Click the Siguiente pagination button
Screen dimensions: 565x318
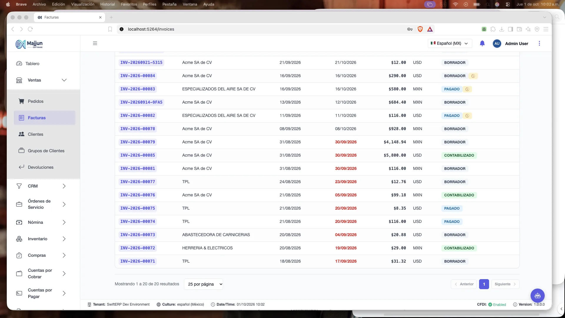tap(505, 284)
